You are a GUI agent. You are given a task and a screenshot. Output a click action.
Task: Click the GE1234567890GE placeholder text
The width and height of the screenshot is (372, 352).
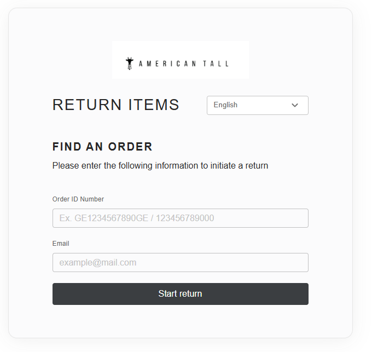point(111,218)
